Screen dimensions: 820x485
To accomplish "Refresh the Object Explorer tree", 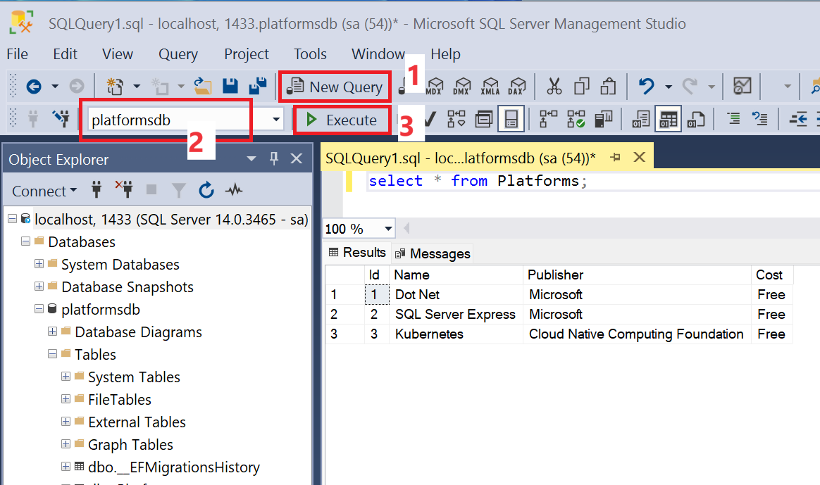I will [206, 190].
